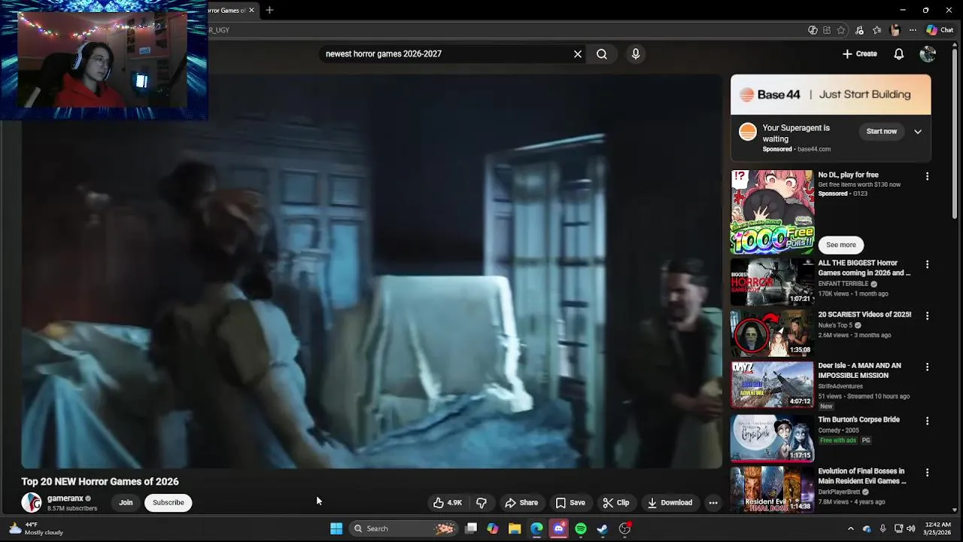Image resolution: width=963 pixels, height=542 pixels.
Task: Open gameranx channel name link
Action: [x=65, y=498]
